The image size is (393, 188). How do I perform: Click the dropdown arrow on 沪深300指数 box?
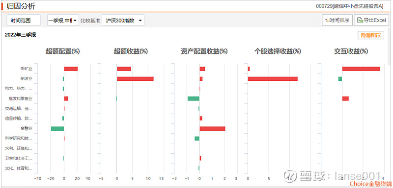point(140,21)
